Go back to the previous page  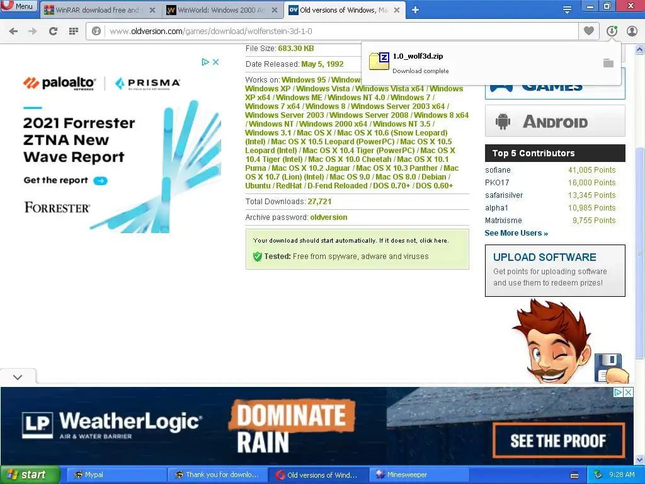pyautogui.click(x=13, y=31)
